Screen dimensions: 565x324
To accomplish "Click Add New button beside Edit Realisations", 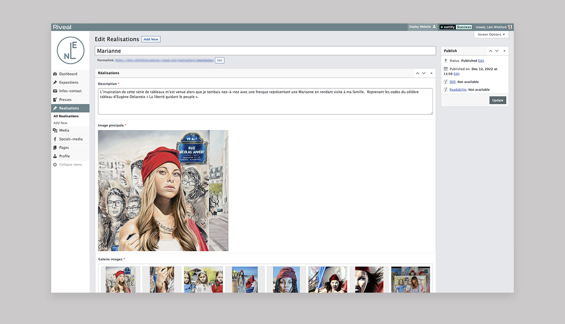I will 151,39.
